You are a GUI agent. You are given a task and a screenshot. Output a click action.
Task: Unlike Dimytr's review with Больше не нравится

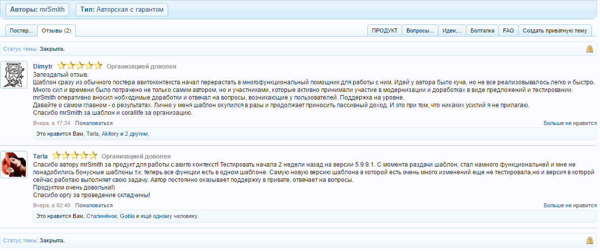(x=570, y=123)
